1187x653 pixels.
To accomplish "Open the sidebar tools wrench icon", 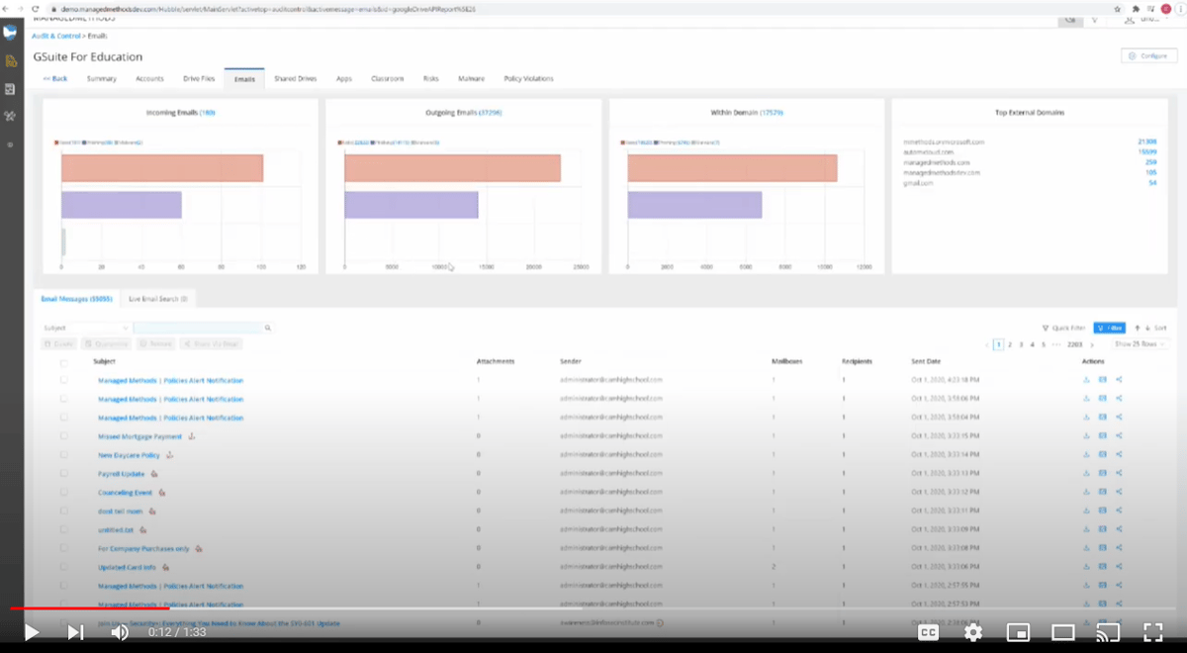I will [x=11, y=116].
